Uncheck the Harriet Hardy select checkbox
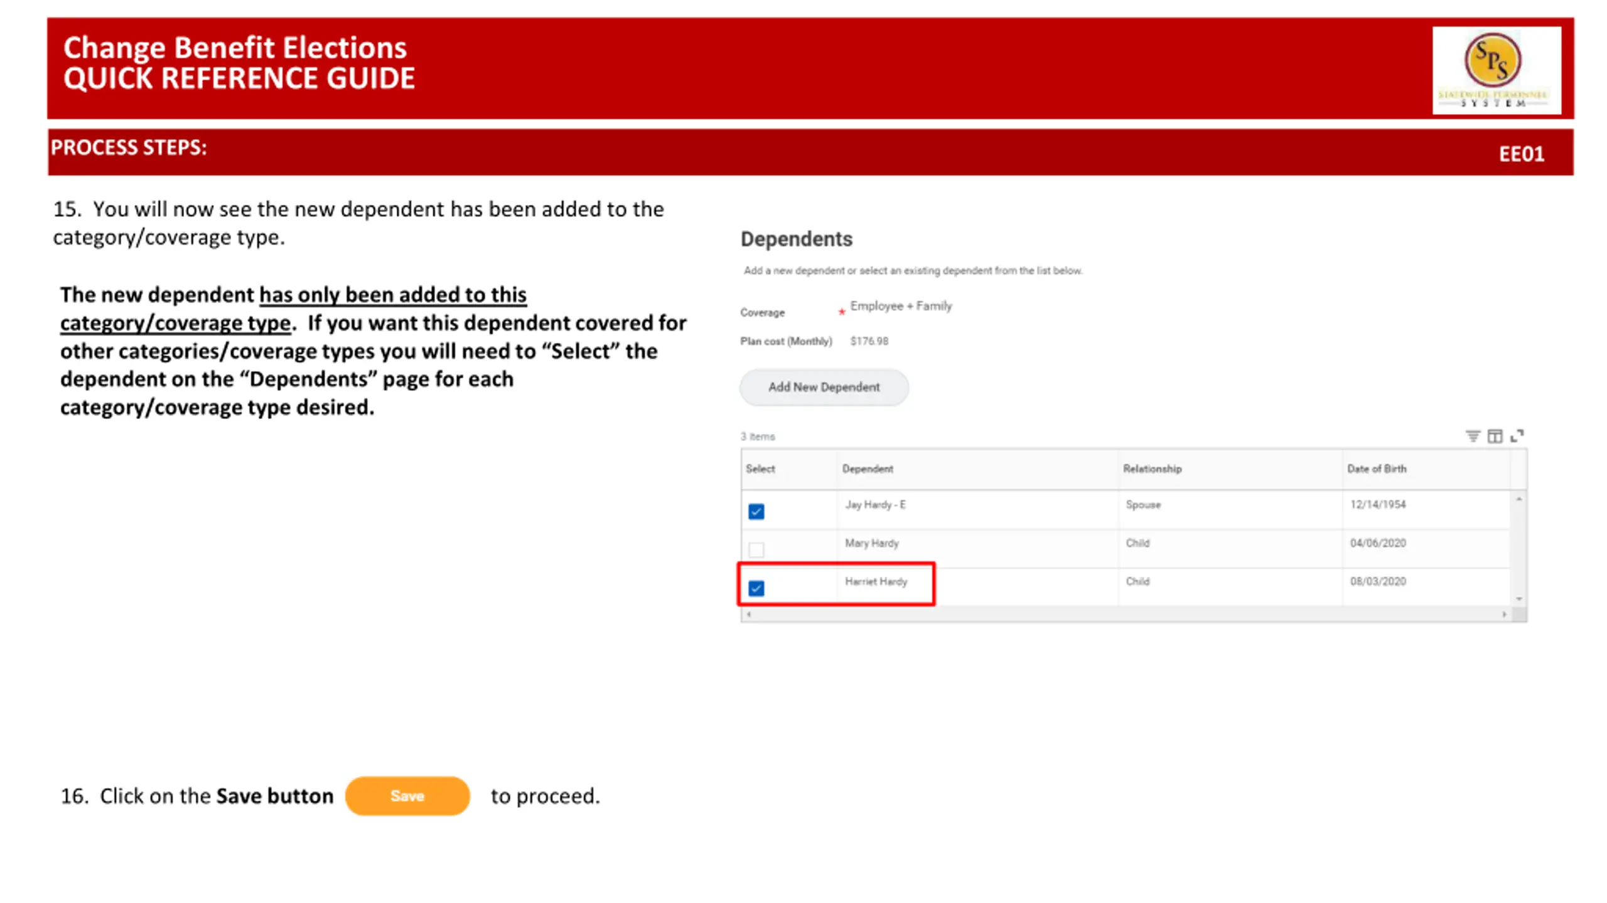The width and height of the screenshot is (1607, 903). [756, 588]
